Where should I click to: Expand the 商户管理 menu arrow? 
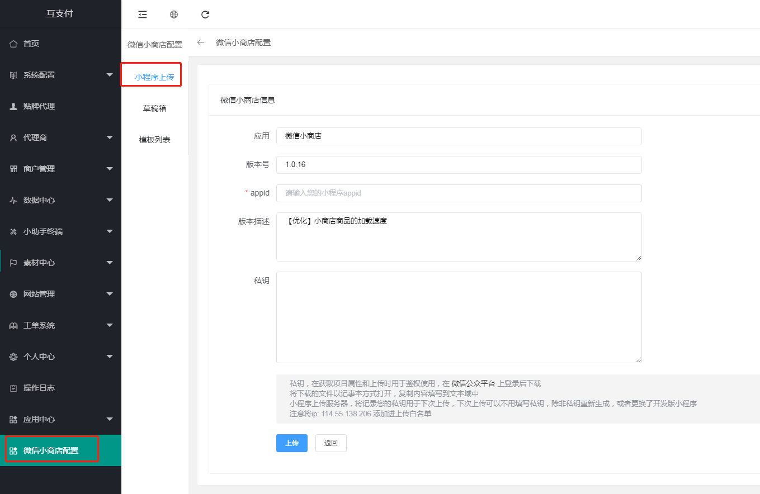(110, 169)
